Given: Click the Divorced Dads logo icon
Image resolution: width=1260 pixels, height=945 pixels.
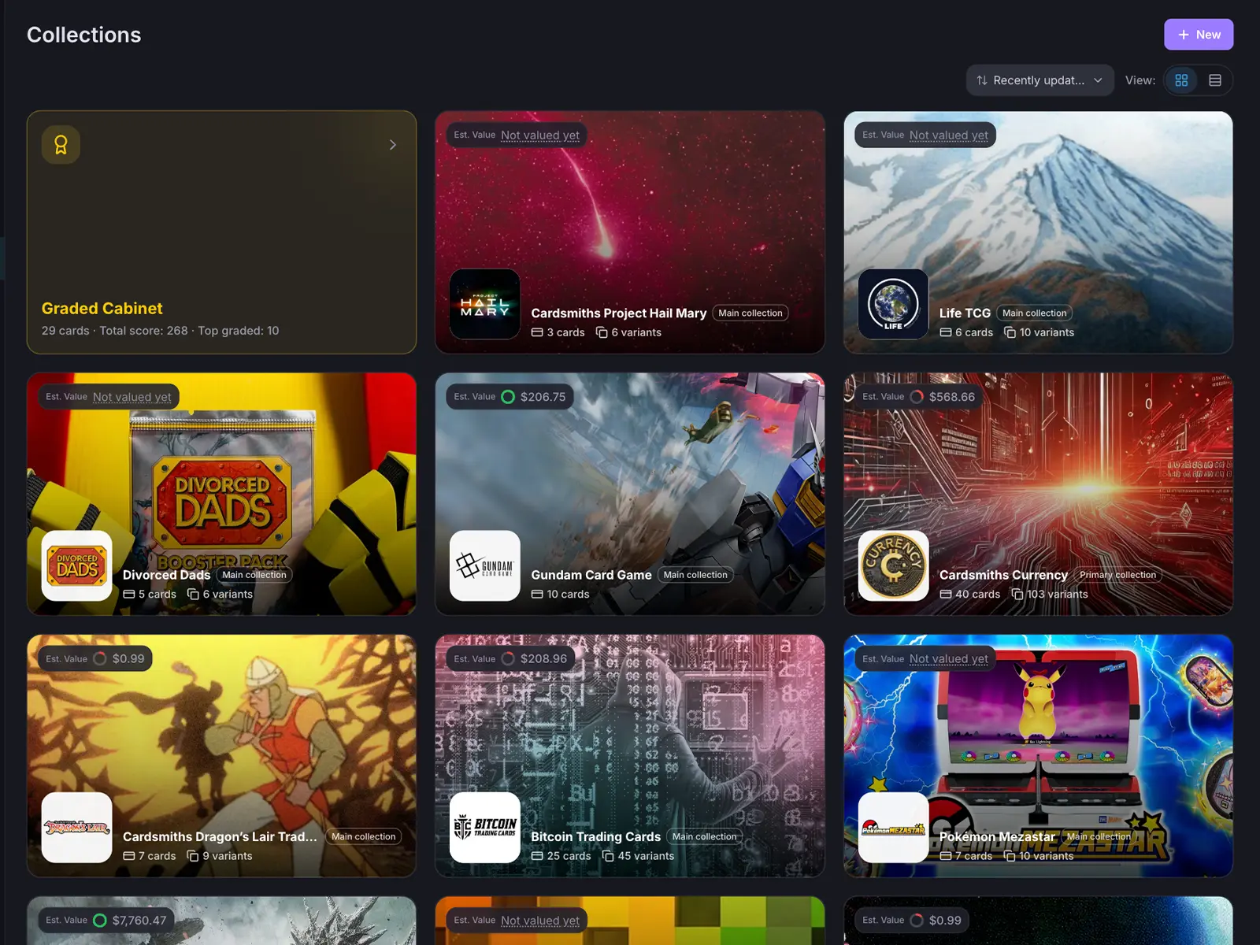Looking at the screenshot, I should 77,565.
